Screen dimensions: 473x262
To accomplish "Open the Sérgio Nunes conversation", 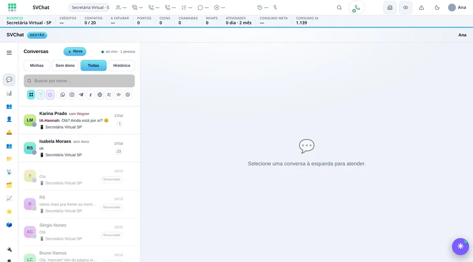I will (79, 232).
